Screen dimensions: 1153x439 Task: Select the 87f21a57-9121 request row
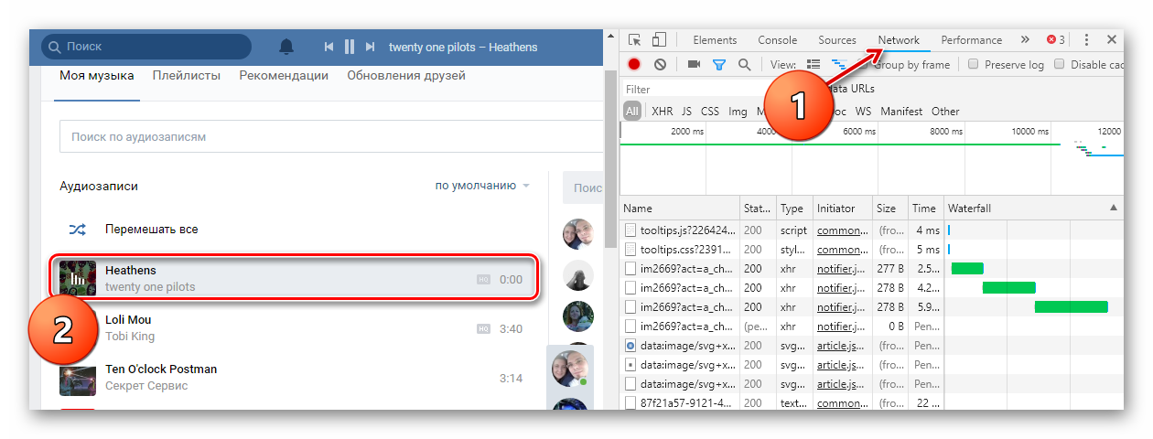tap(872, 402)
